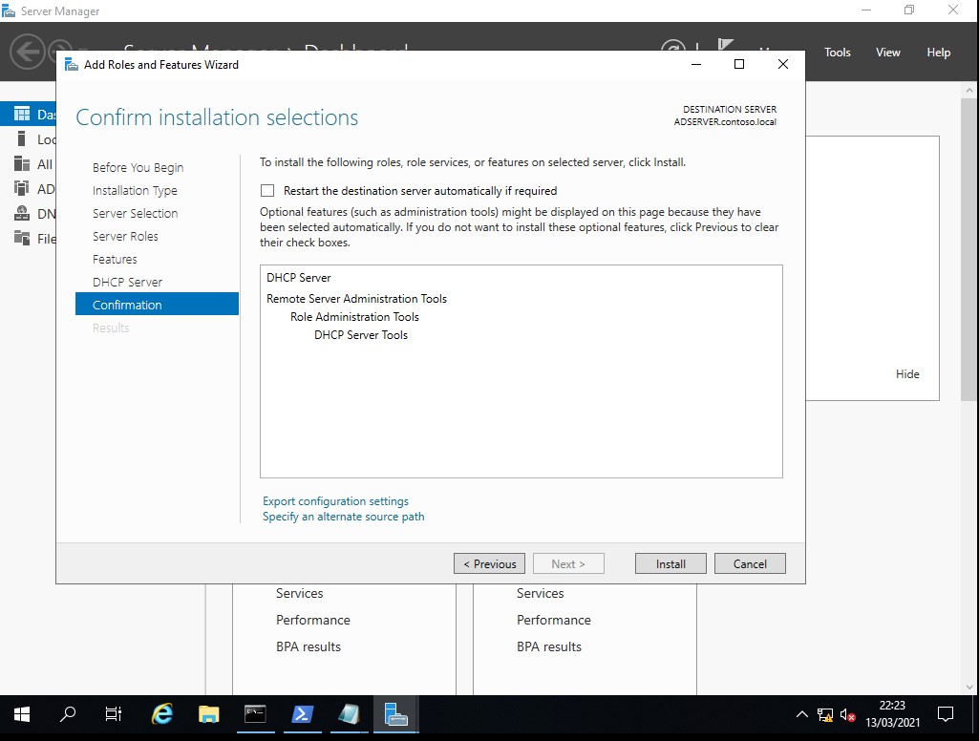This screenshot has width=979, height=741.
Task: Enable automatic restart of destination server
Action: [267, 191]
